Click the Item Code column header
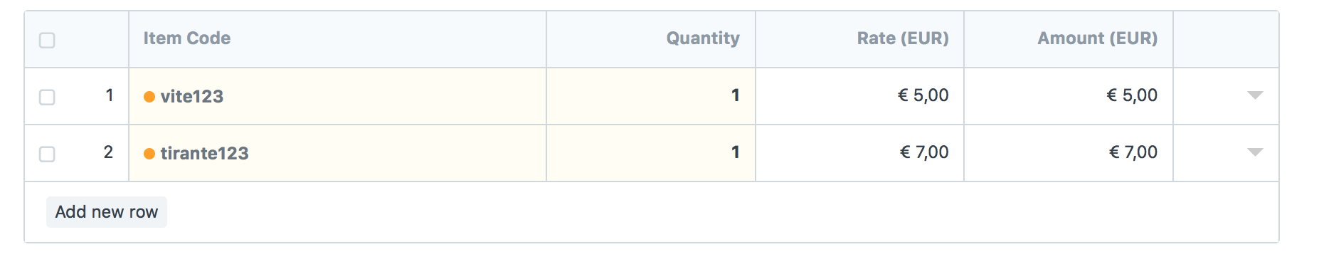 (187, 38)
